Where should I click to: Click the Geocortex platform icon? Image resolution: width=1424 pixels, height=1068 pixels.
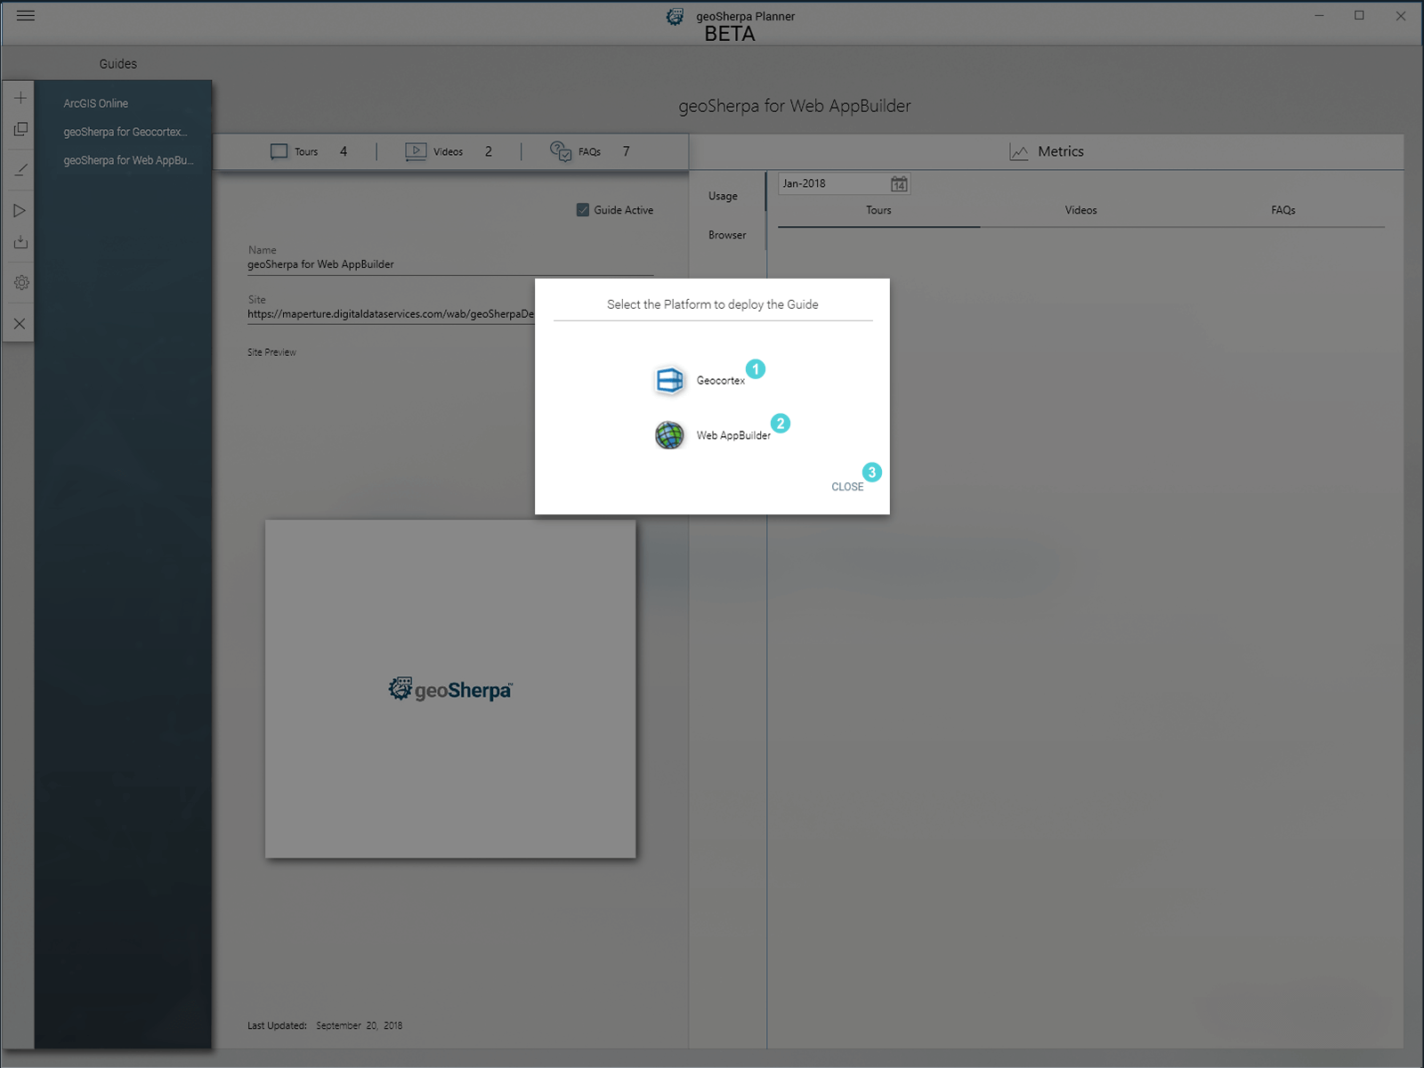tap(669, 380)
